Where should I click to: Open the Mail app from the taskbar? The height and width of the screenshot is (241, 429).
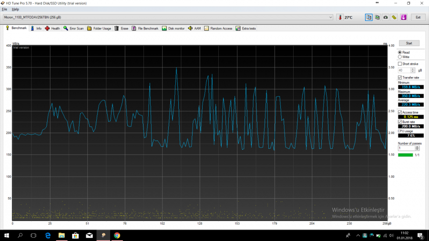pyautogui.click(x=89, y=235)
